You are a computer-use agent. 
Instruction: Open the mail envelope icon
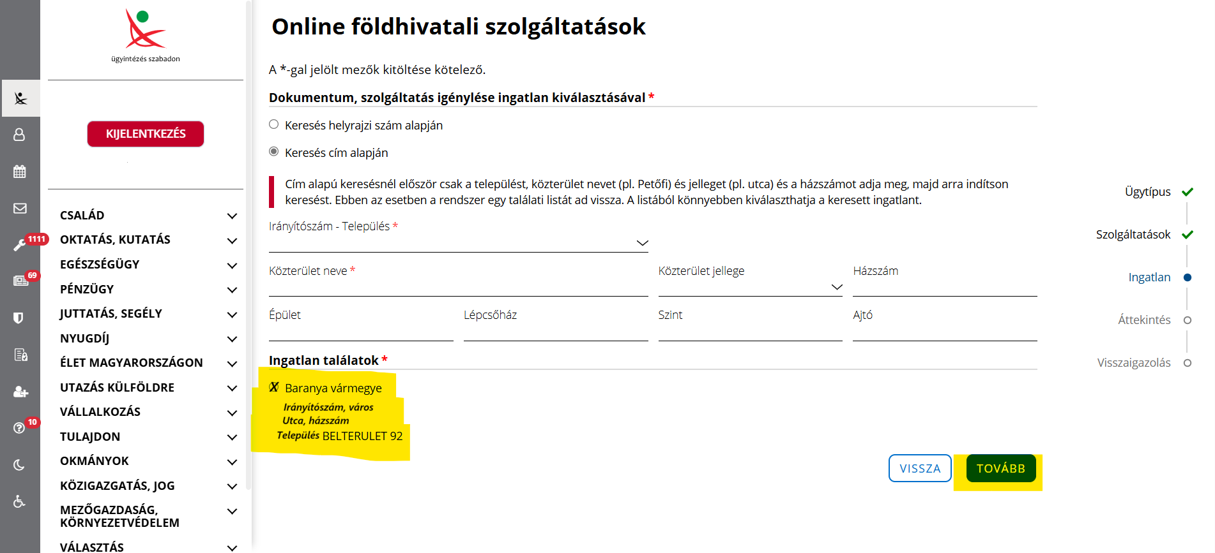coord(20,208)
